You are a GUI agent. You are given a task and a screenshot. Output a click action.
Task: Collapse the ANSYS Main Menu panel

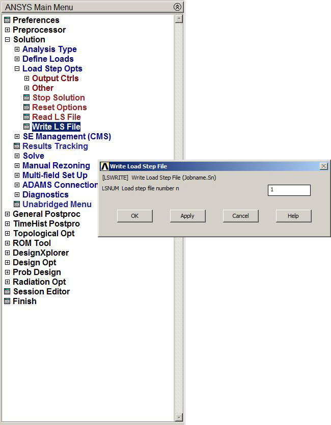177,7
